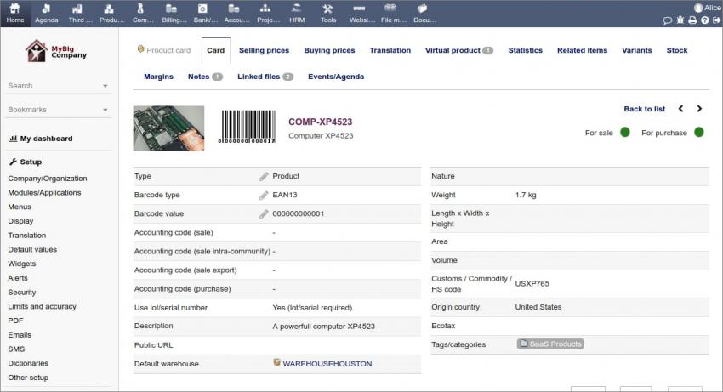This screenshot has height=392, width=723.
Task: Open the Stock tab
Action: click(x=677, y=51)
